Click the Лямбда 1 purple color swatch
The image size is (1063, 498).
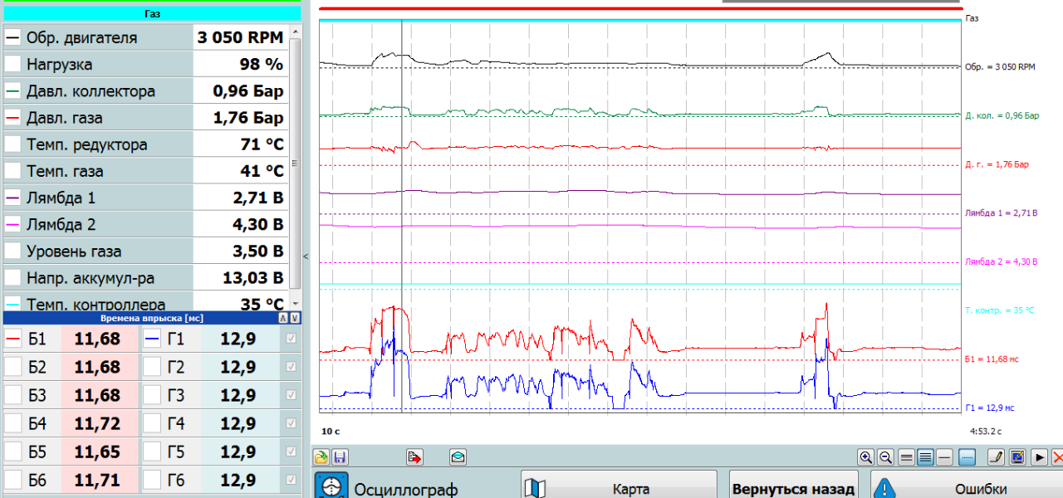coord(13,198)
